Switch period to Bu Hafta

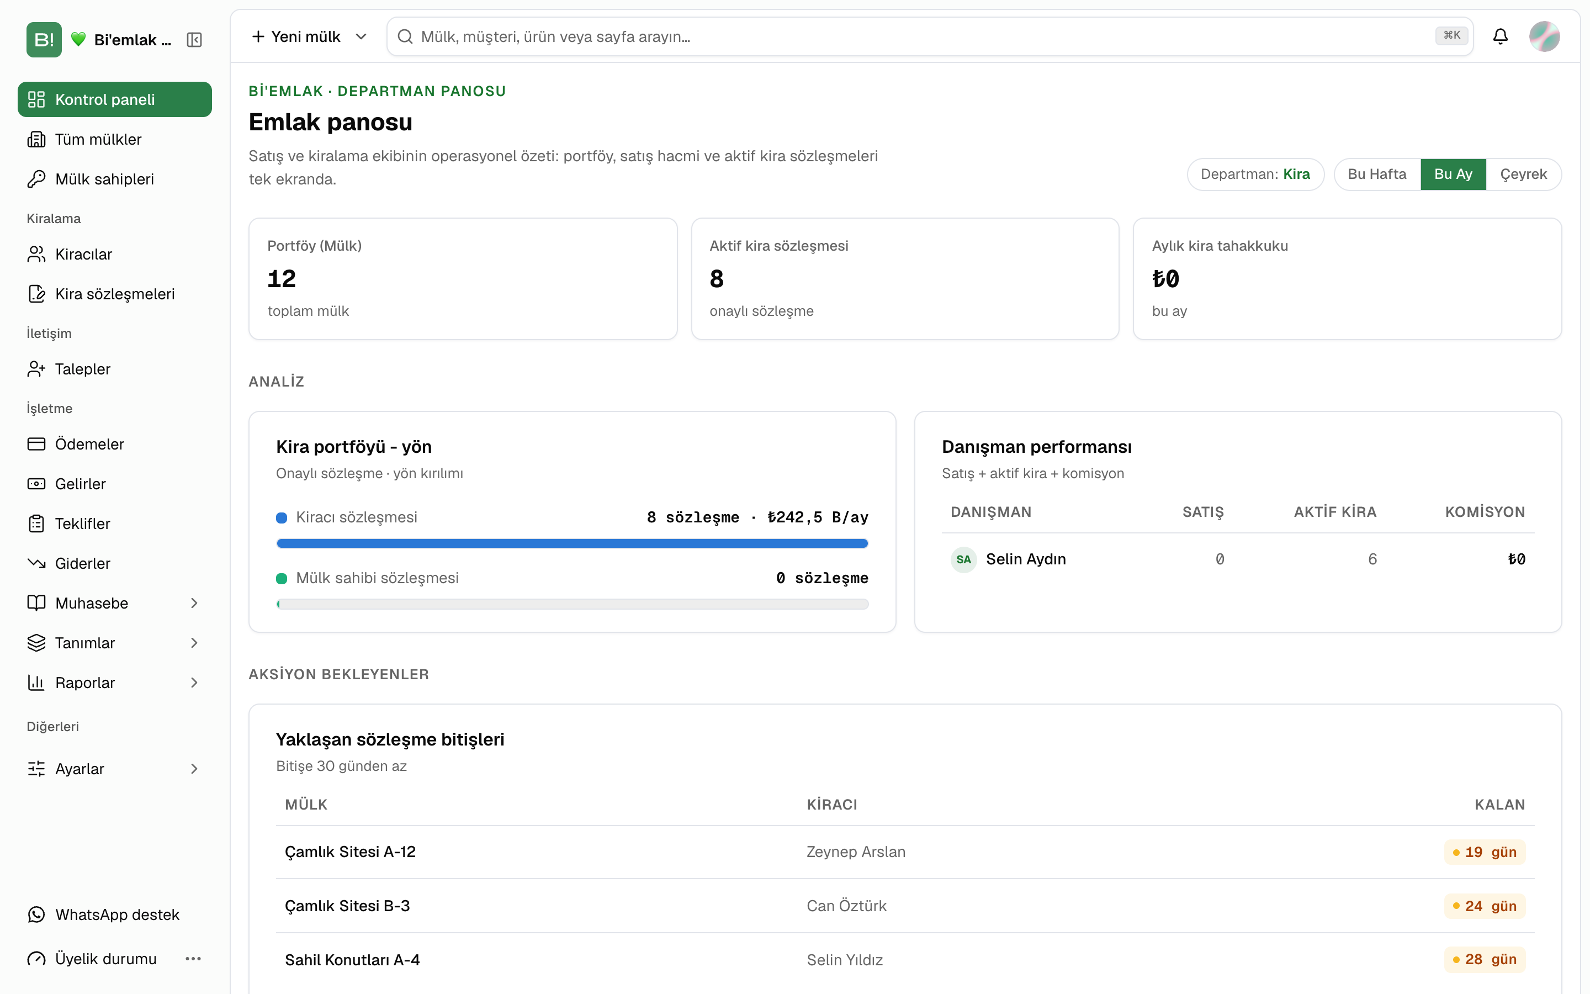click(x=1376, y=174)
